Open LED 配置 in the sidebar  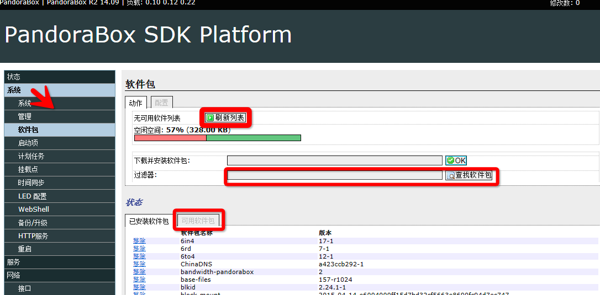tap(60, 196)
